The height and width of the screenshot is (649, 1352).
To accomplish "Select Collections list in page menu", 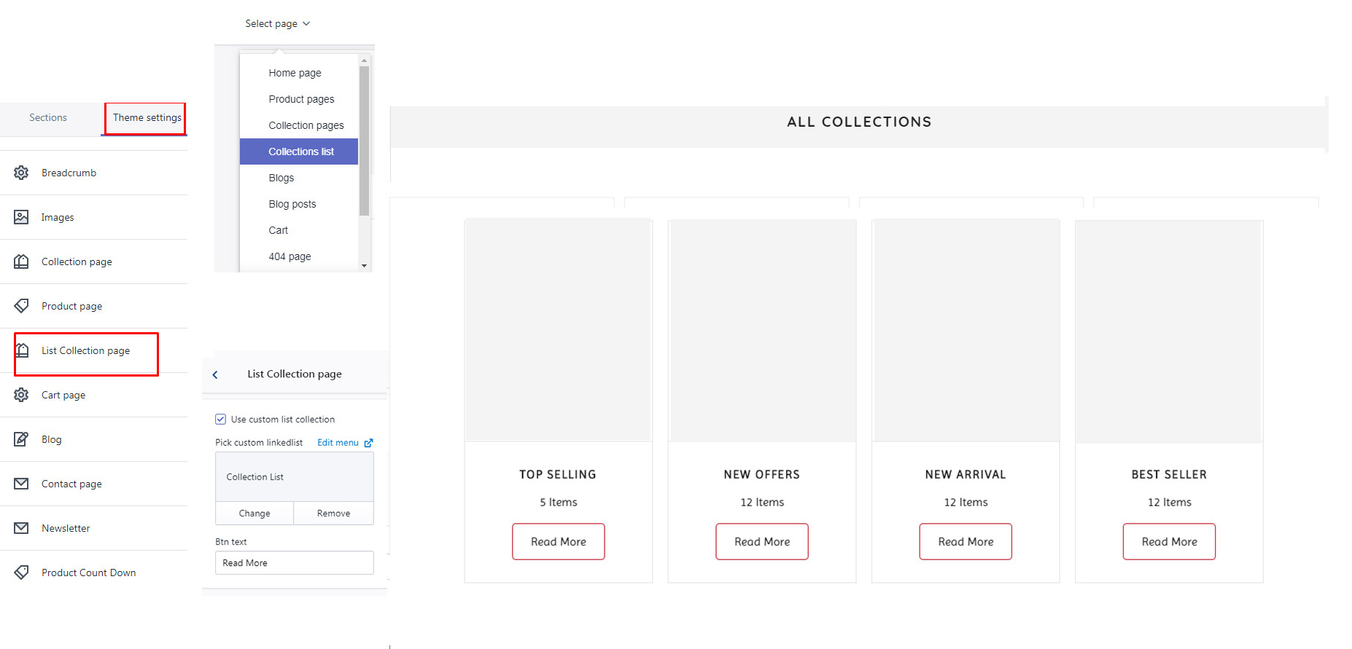I will (299, 152).
